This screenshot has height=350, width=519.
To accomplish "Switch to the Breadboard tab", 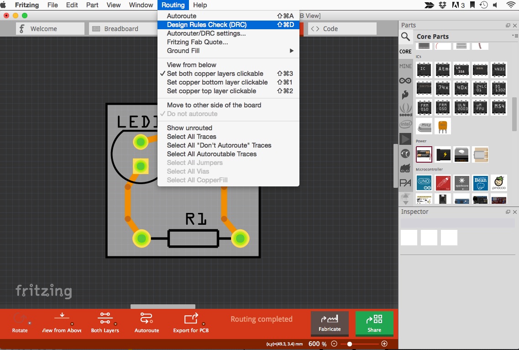I will (123, 29).
